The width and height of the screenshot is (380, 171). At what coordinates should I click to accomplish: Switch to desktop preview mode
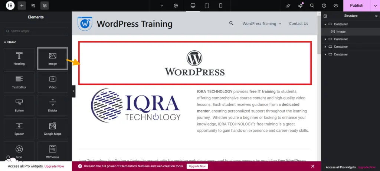click(193, 6)
